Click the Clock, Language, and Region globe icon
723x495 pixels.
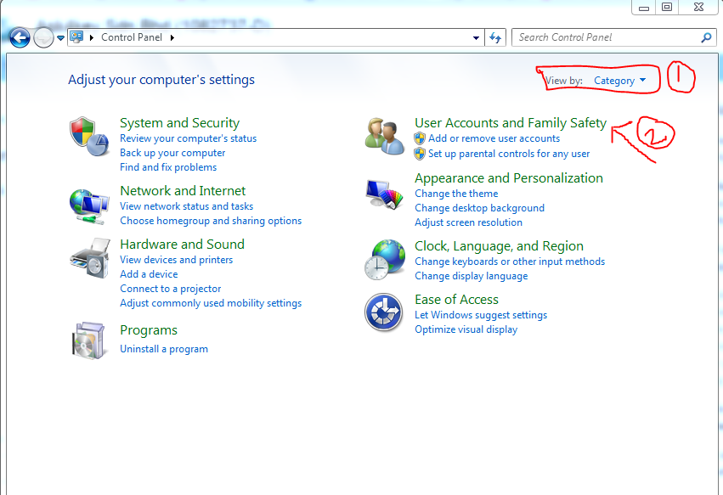[385, 260]
